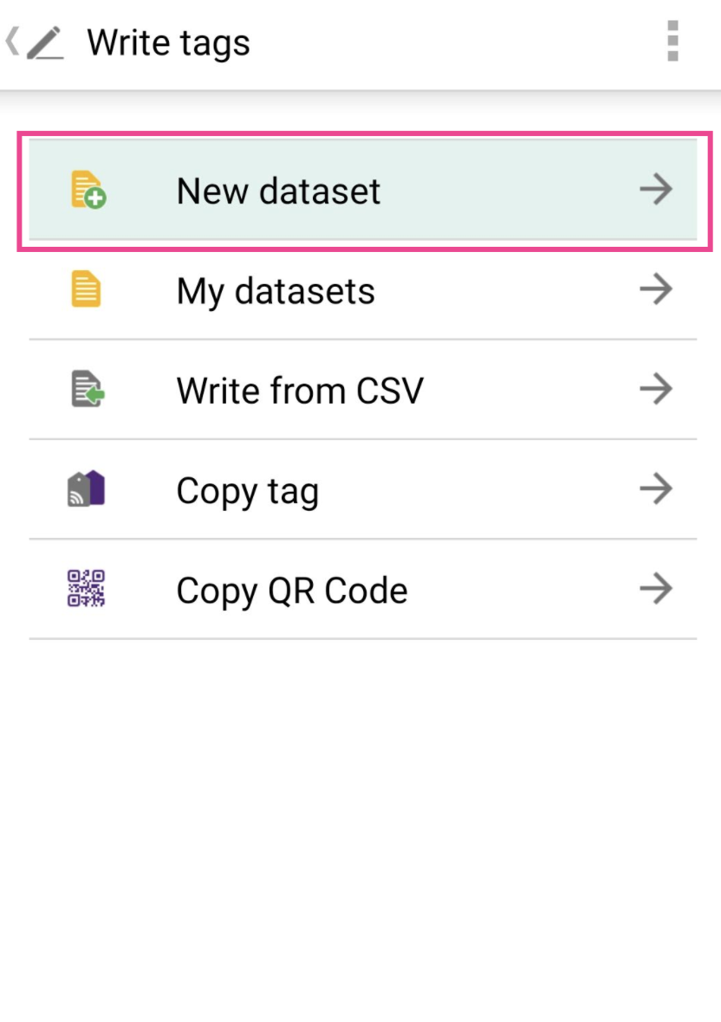Choose the Write from CSV option
Screen dimensions: 721x1022
[300, 391]
